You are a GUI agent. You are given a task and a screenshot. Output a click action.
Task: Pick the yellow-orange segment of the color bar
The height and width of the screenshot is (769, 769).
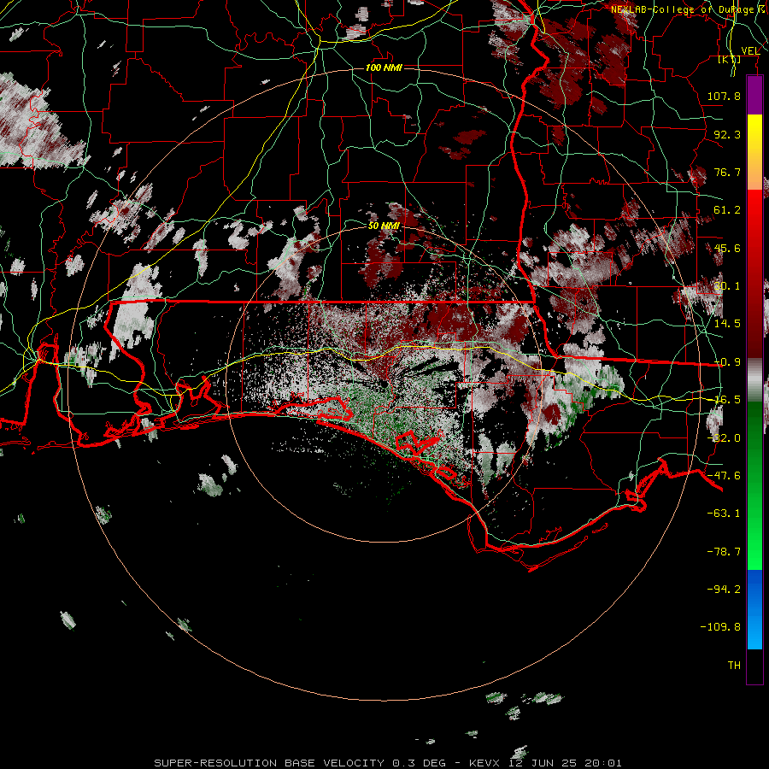click(754, 152)
